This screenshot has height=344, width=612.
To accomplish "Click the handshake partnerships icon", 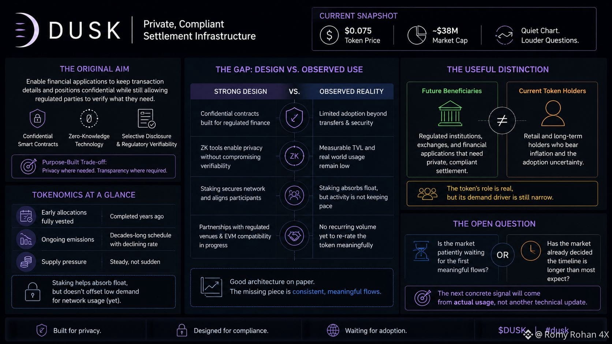I will click(x=294, y=236).
